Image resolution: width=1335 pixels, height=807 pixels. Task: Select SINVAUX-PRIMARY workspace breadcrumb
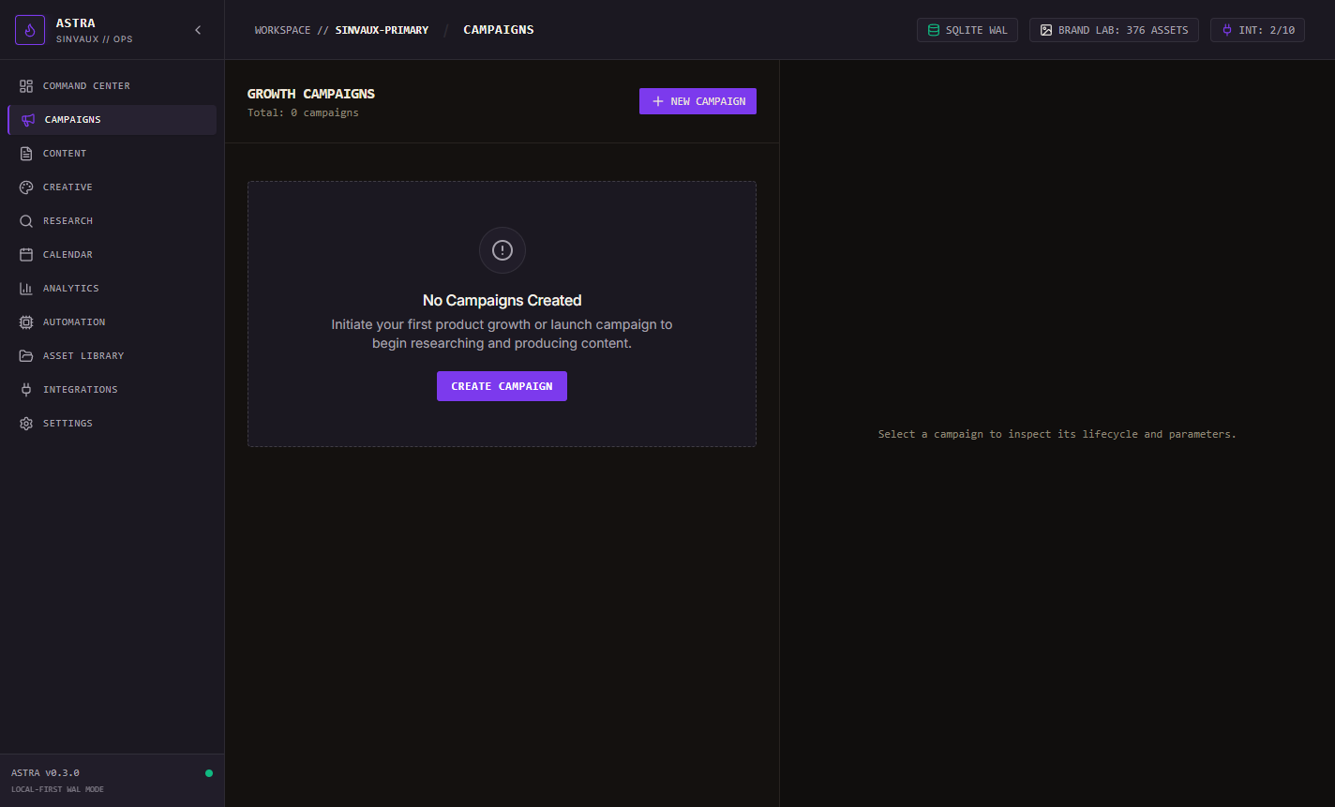(x=382, y=30)
